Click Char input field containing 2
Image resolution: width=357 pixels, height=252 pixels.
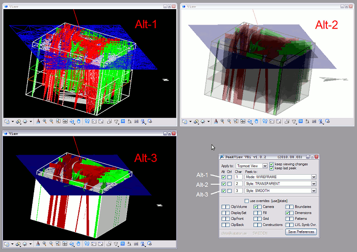(x=238, y=184)
